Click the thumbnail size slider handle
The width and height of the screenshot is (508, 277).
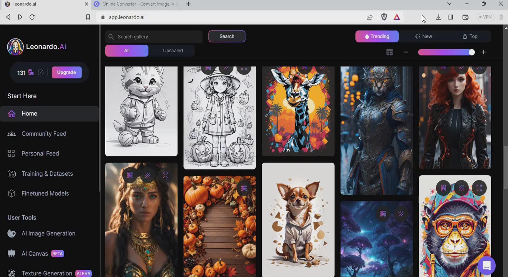[471, 52]
